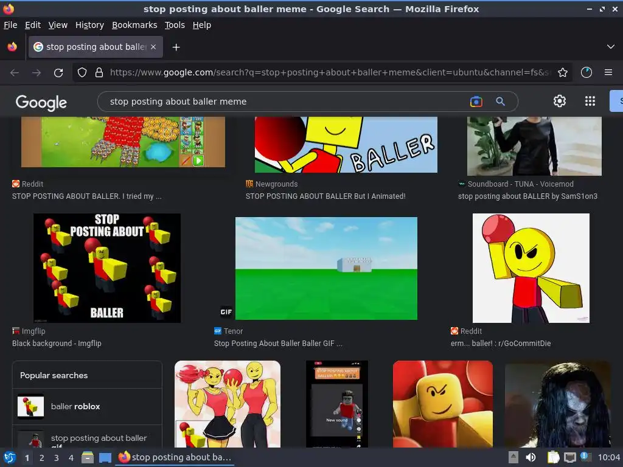Click the clipboard icon in system tray
Viewport: 623px width, 467px height.
[553, 457]
